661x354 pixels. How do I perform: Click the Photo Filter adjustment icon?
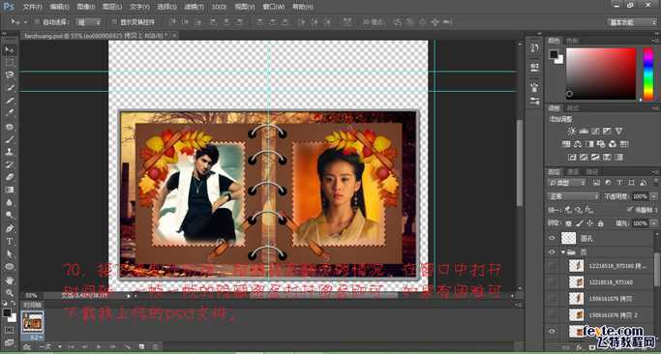(x=601, y=144)
